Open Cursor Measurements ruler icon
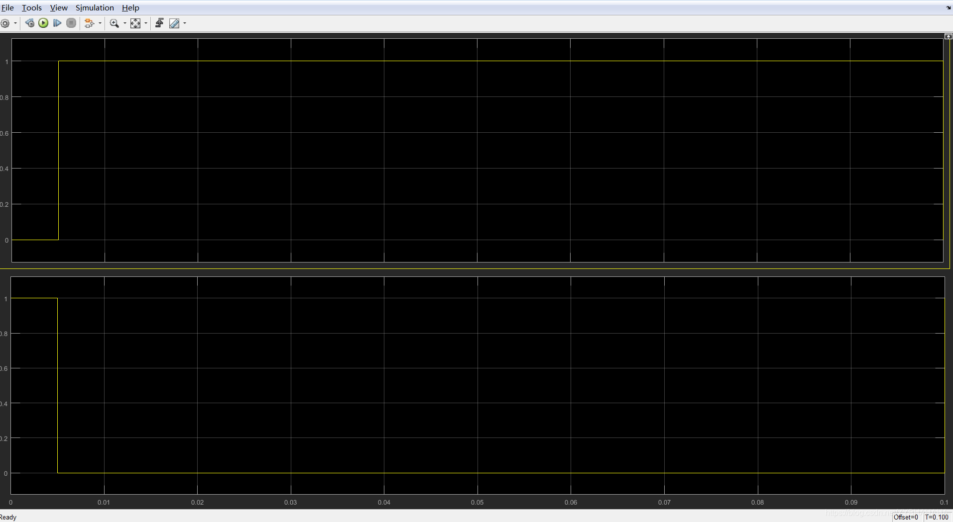Screen dimensions: 953x522 174,23
